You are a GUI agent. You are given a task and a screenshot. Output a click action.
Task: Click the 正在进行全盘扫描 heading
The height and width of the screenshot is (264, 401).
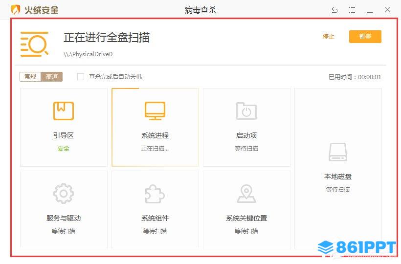[x=107, y=37]
